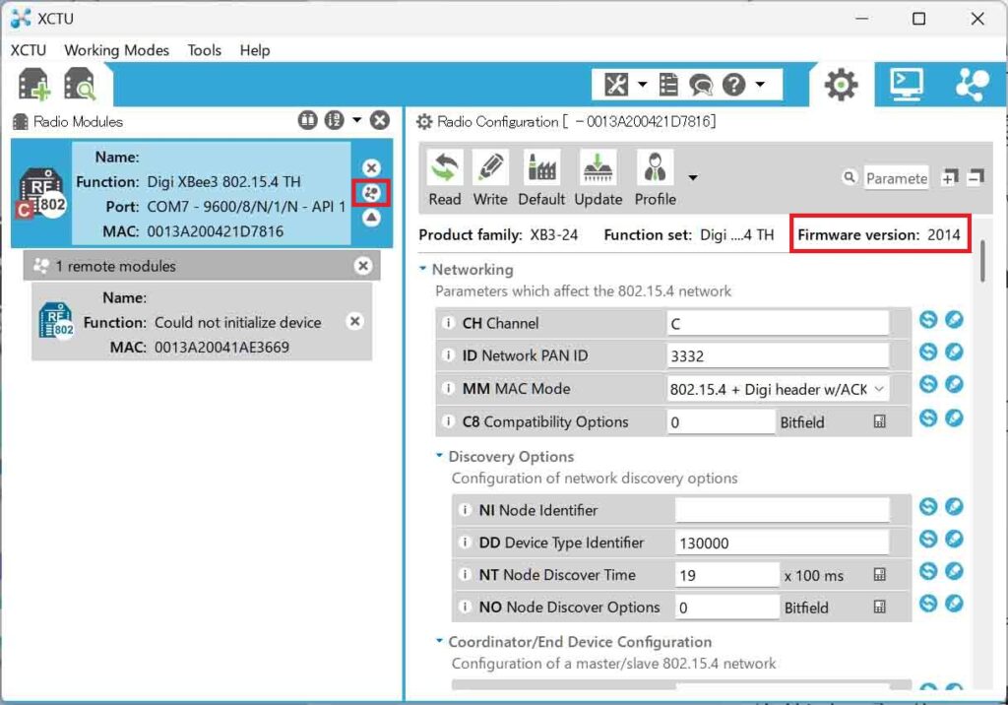
Task: Refresh the CH Channel value
Action: tap(927, 320)
